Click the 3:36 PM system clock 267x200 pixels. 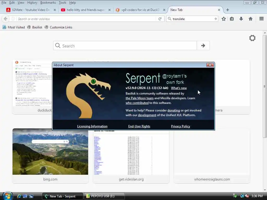point(257,196)
